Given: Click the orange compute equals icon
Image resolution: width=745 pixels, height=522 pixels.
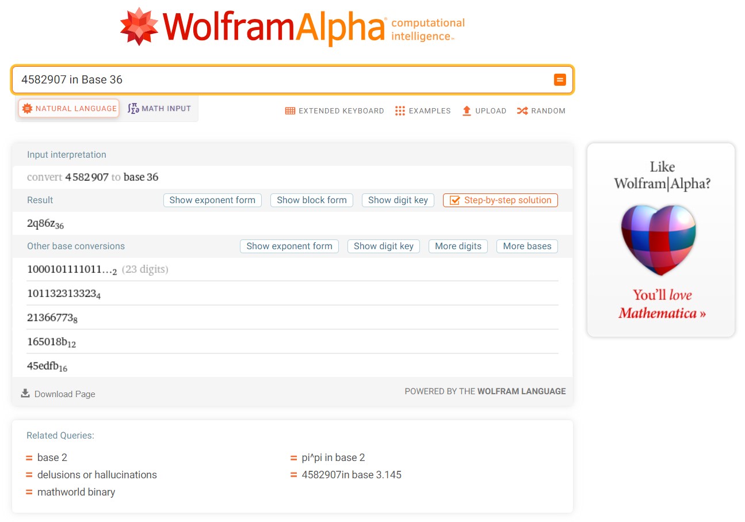Looking at the screenshot, I should click(x=560, y=80).
